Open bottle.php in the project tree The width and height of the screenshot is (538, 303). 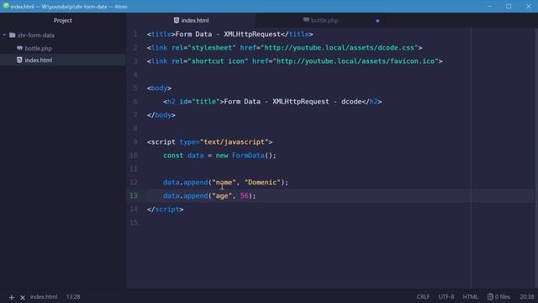click(x=38, y=49)
